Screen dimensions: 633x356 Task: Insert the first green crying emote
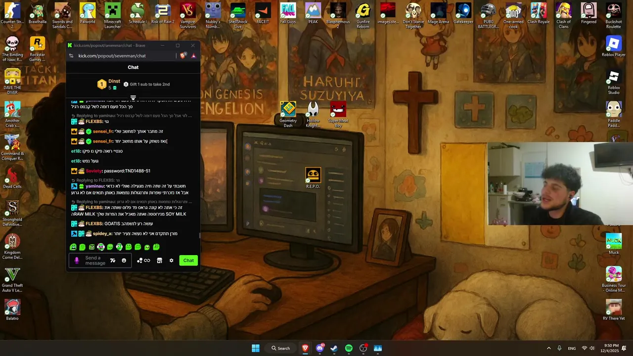[73, 247]
